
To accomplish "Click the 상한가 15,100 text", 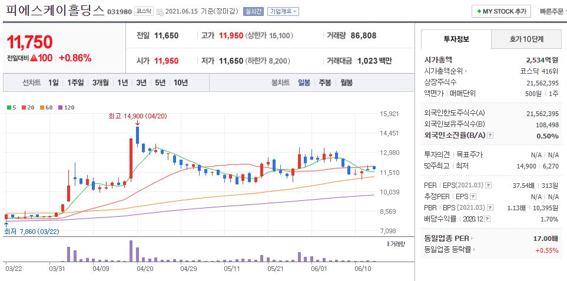I will tap(270, 35).
